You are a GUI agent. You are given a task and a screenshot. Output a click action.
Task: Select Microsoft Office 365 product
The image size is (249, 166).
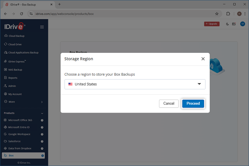pos(18,120)
